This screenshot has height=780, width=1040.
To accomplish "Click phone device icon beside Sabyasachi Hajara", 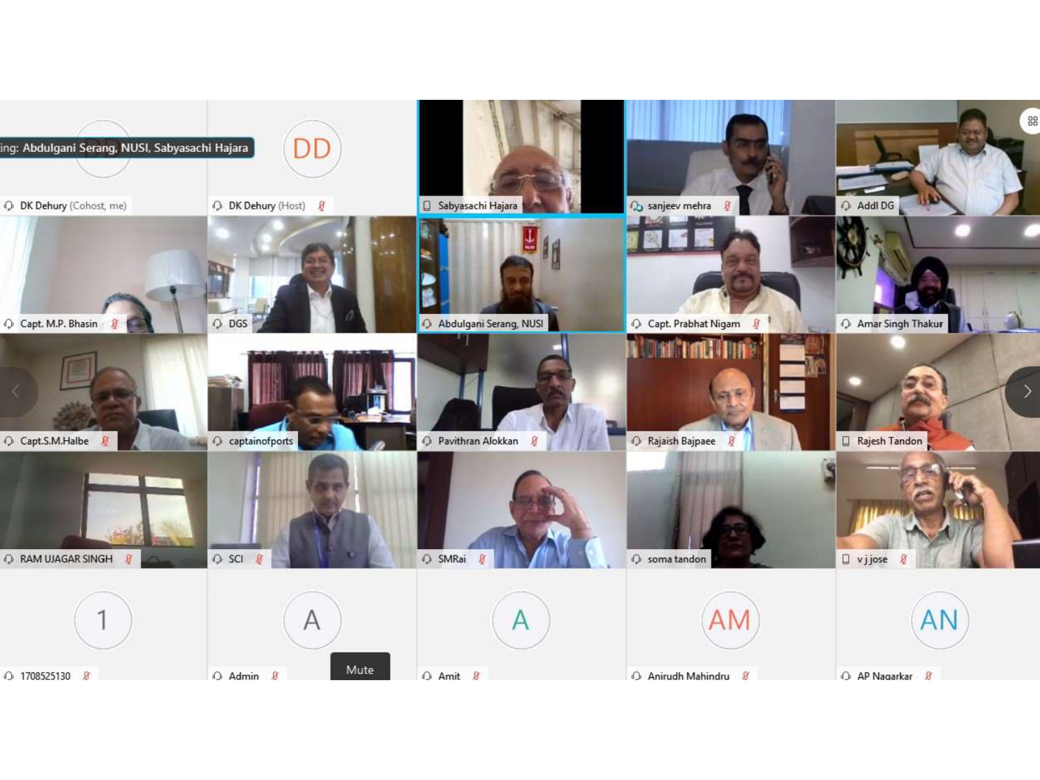I will click(x=427, y=206).
